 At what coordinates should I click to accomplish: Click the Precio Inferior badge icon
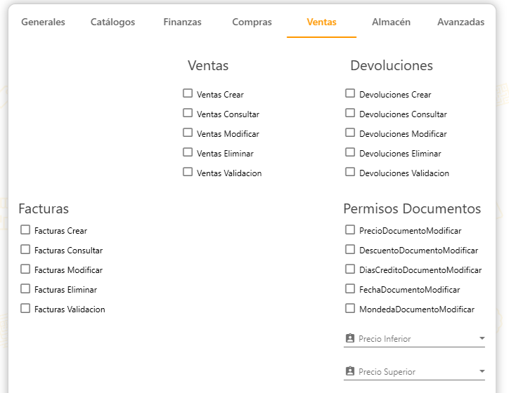(350, 338)
